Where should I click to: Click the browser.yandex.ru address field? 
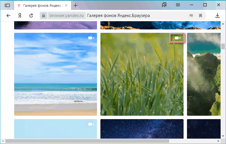pyautogui.click(x=66, y=16)
